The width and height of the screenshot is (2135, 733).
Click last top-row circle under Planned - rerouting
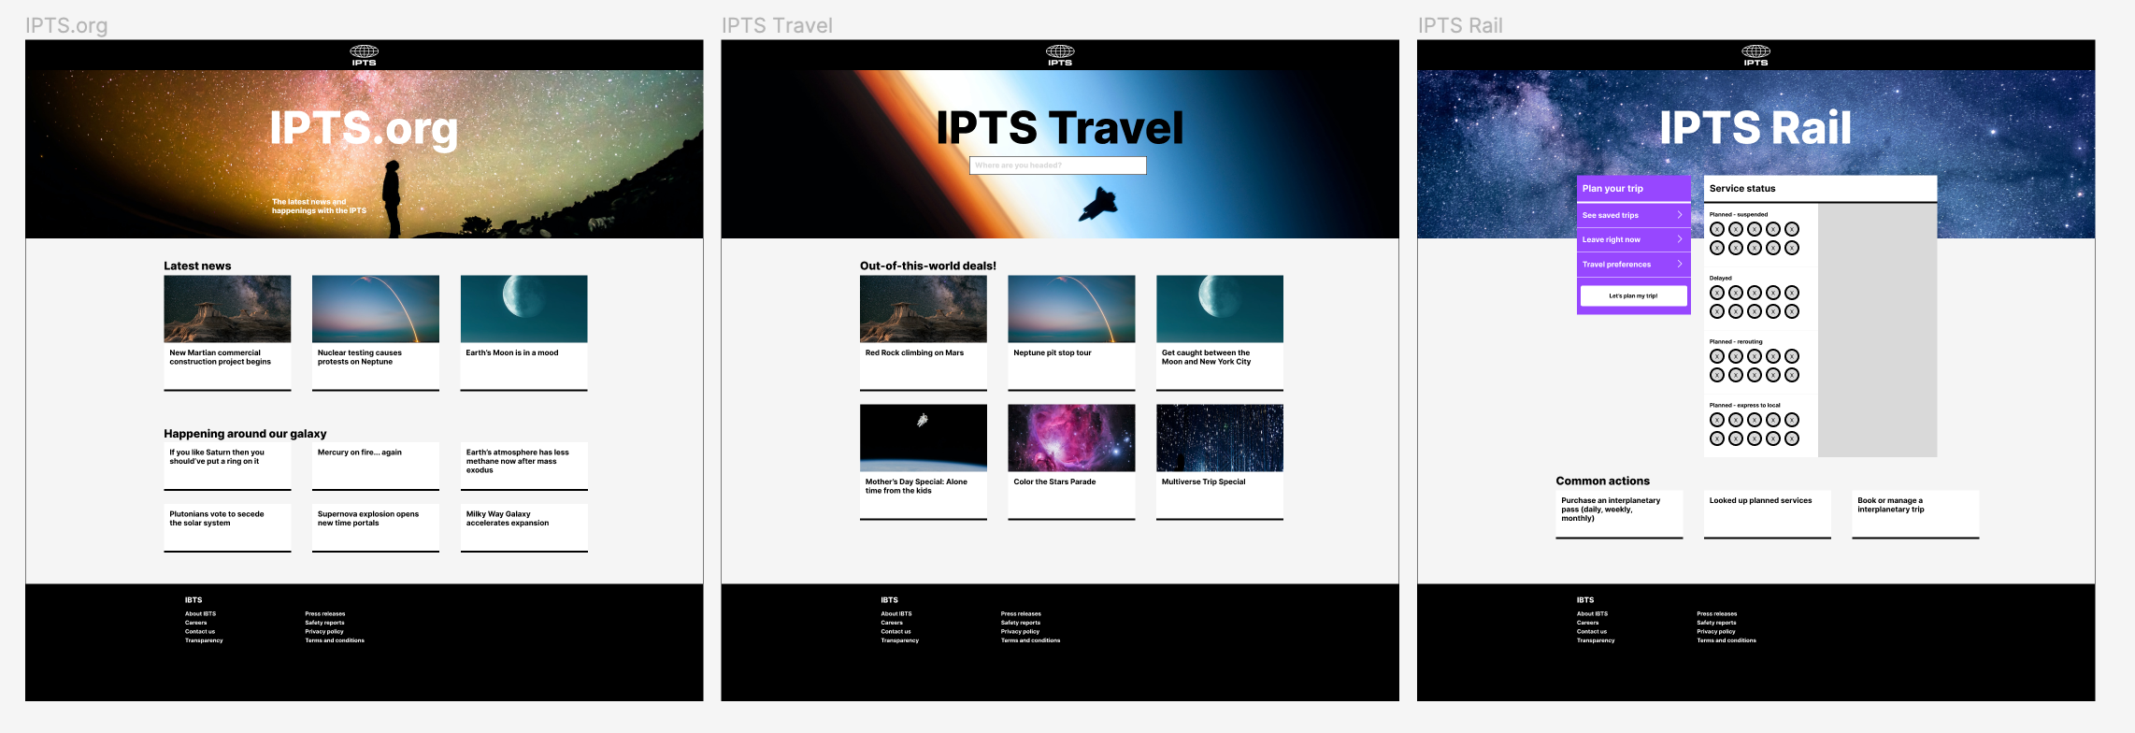(1791, 356)
